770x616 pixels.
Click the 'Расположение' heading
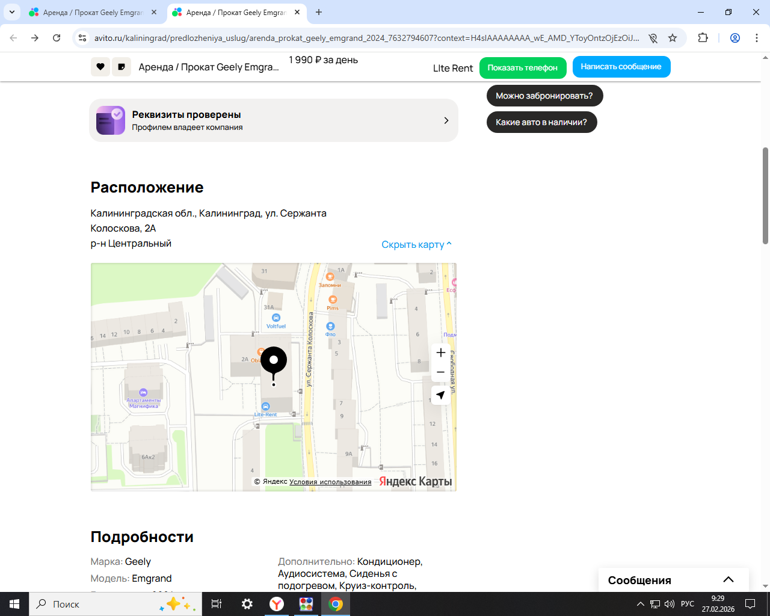(x=147, y=188)
